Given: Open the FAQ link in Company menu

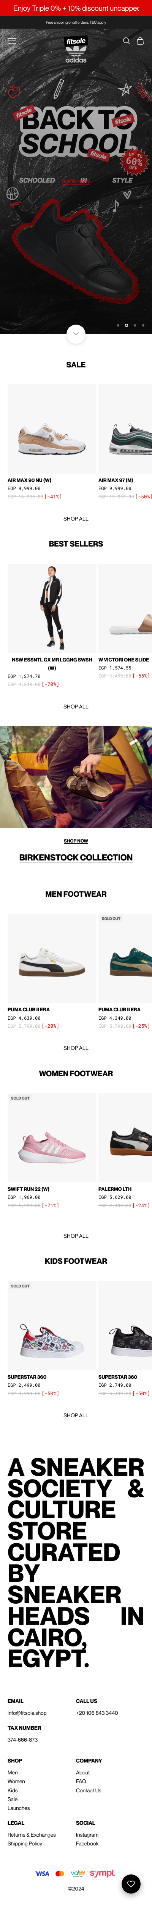Looking at the screenshot, I should (81, 1782).
